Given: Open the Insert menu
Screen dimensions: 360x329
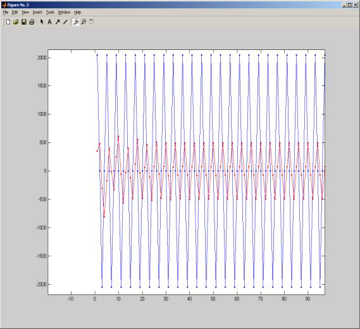Looking at the screenshot, I should click(37, 13).
